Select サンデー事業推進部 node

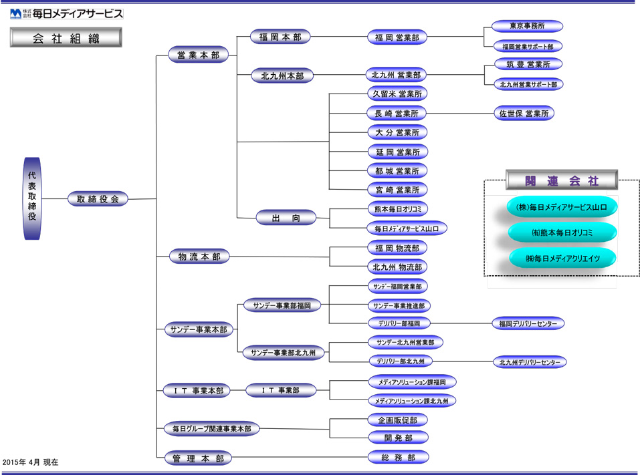point(399,305)
